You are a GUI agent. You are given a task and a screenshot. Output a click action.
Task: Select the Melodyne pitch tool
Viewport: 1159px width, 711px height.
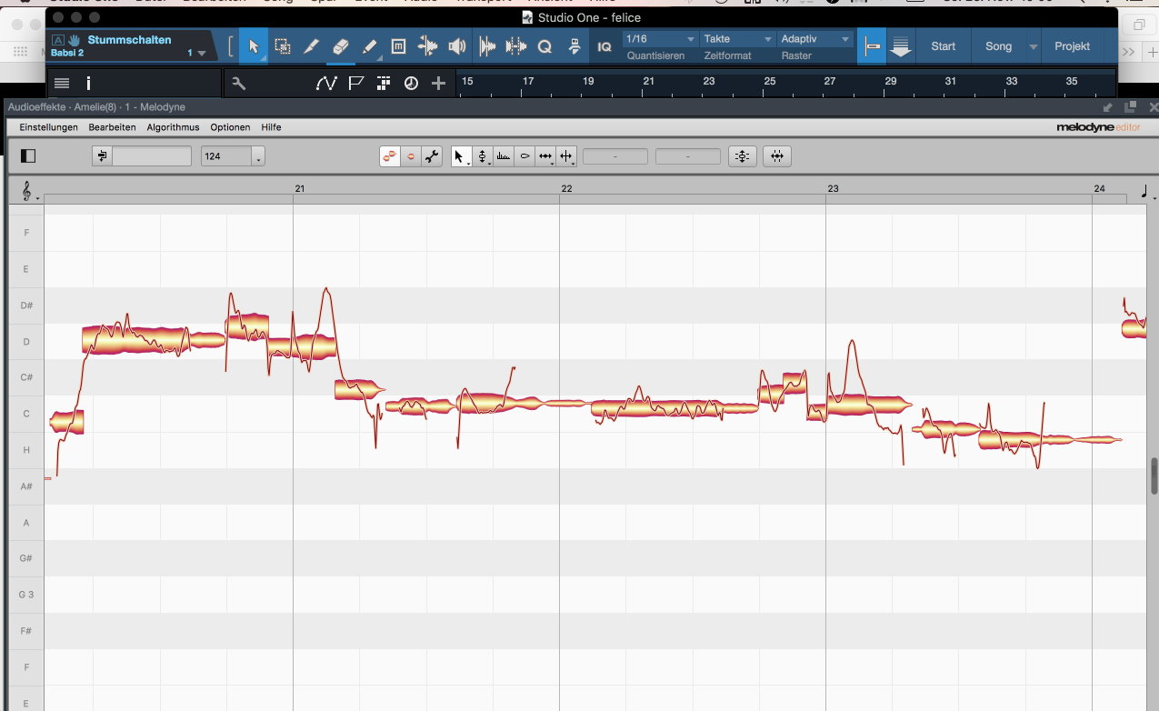tap(483, 156)
